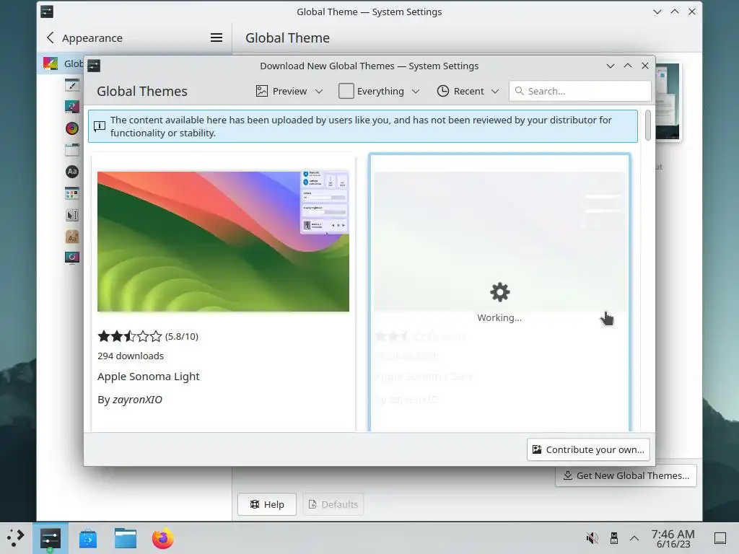Viewport: 739px width, 554px height.
Task: Open KDE application launcher in taskbar
Action: [x=16, y=538]
